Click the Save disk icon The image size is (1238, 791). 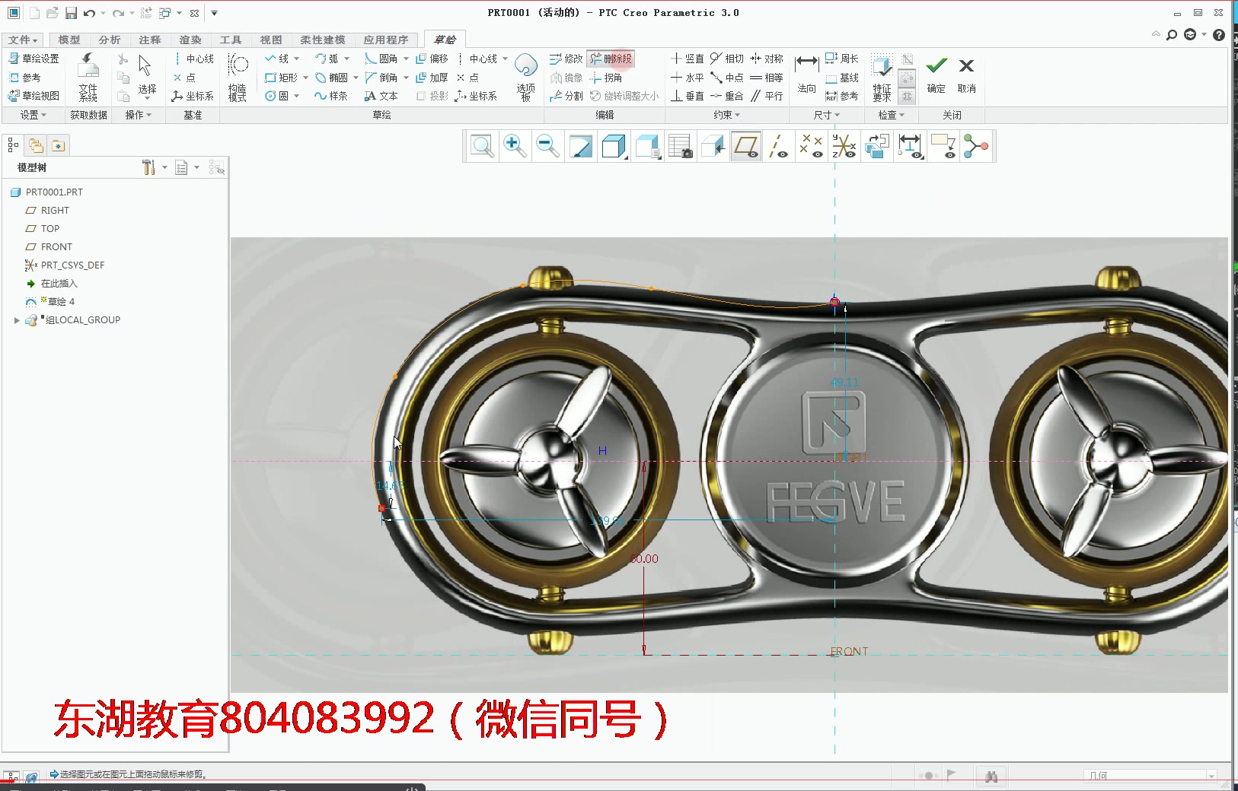[x=71, y=13]
